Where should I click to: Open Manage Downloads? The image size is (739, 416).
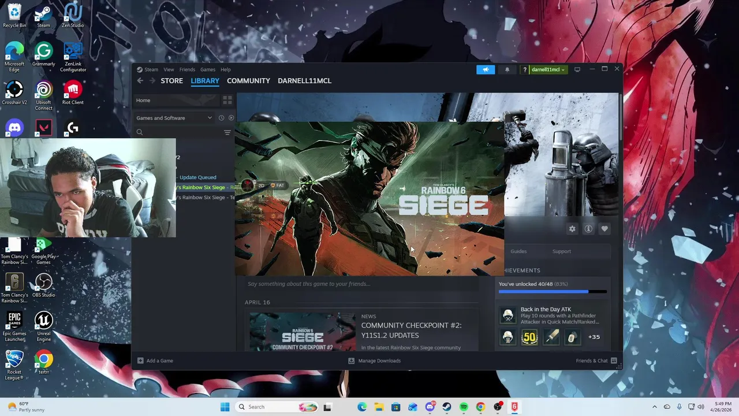[374, 361]
